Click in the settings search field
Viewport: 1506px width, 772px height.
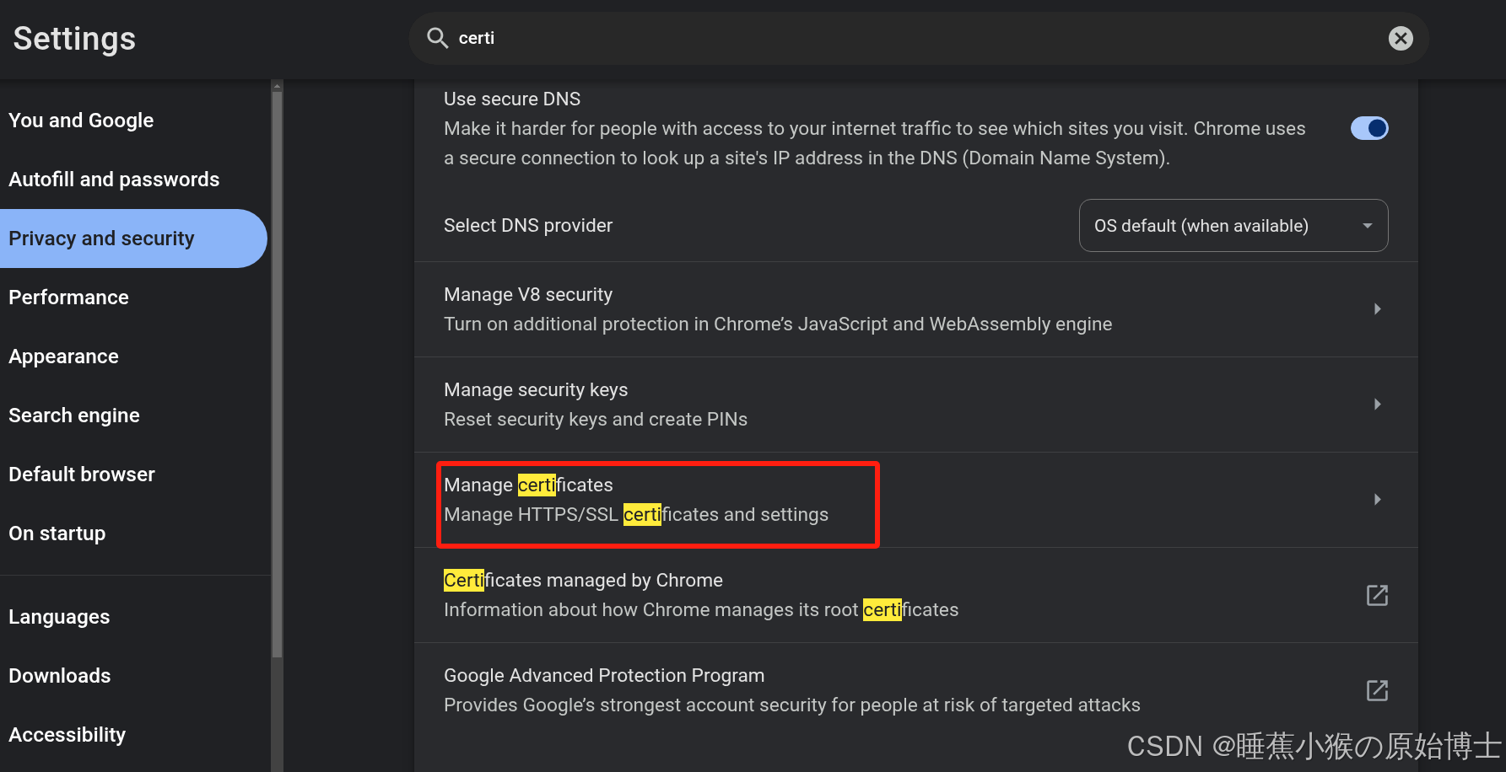[x=844, y=38]
